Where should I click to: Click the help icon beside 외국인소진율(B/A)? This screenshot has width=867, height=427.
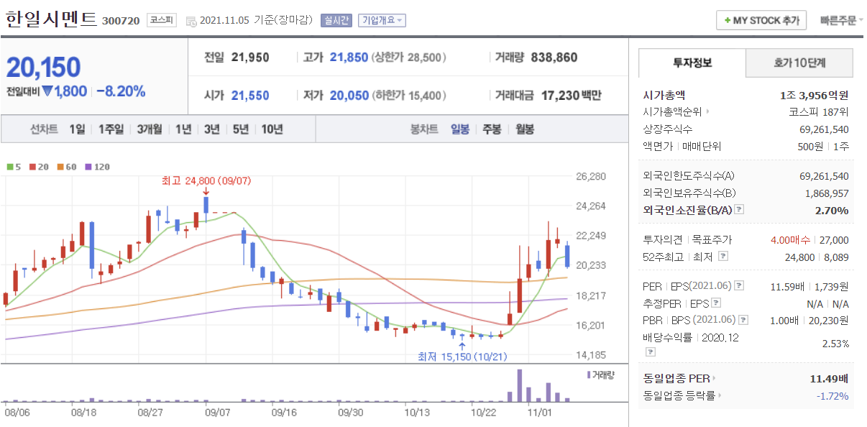738,210
